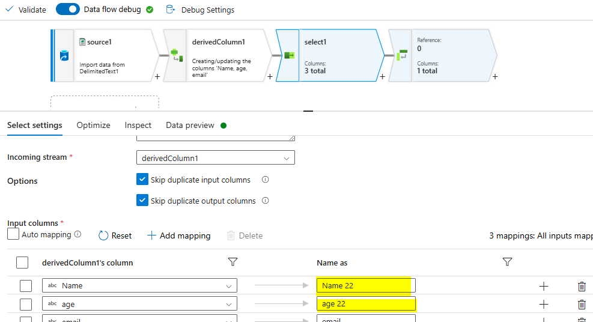Click the green debug status checkmark

pyautogui.click(x=150, y=10)
